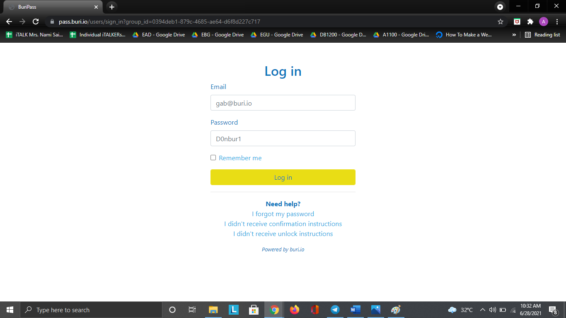The width and height of the screenshot is (566, 318).
Task: Open the 'EAD - Google Drive' bookmark
Action: 159,35
